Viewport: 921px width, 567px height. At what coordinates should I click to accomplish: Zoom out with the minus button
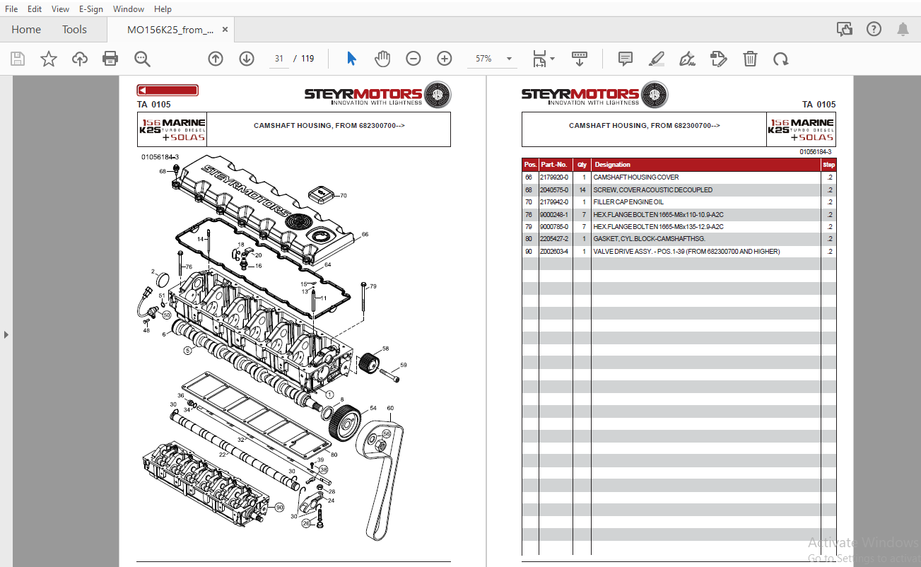pyautogui.click(x=413, y=59)
